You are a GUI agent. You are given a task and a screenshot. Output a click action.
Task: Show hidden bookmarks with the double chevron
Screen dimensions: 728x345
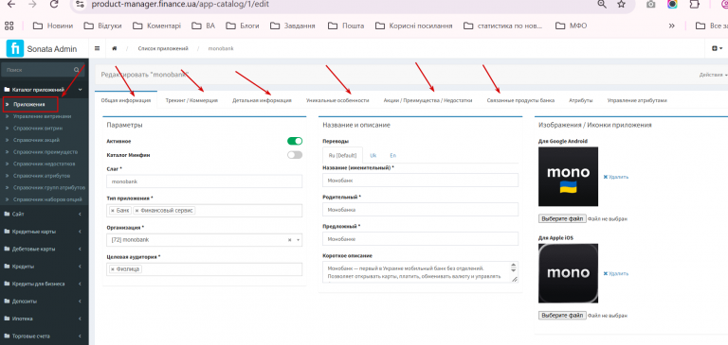672,26
